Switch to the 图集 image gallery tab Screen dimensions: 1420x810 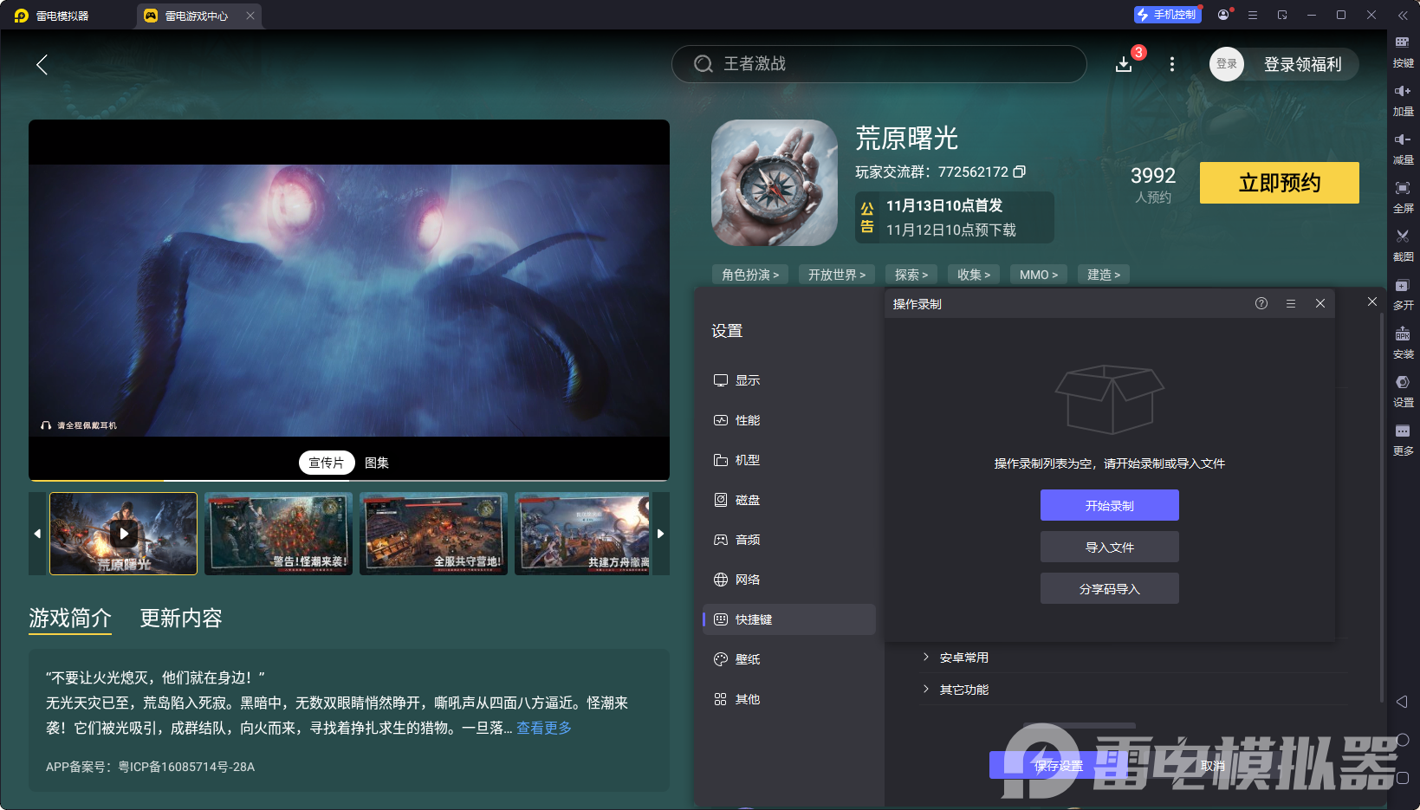tap(376, 463)
